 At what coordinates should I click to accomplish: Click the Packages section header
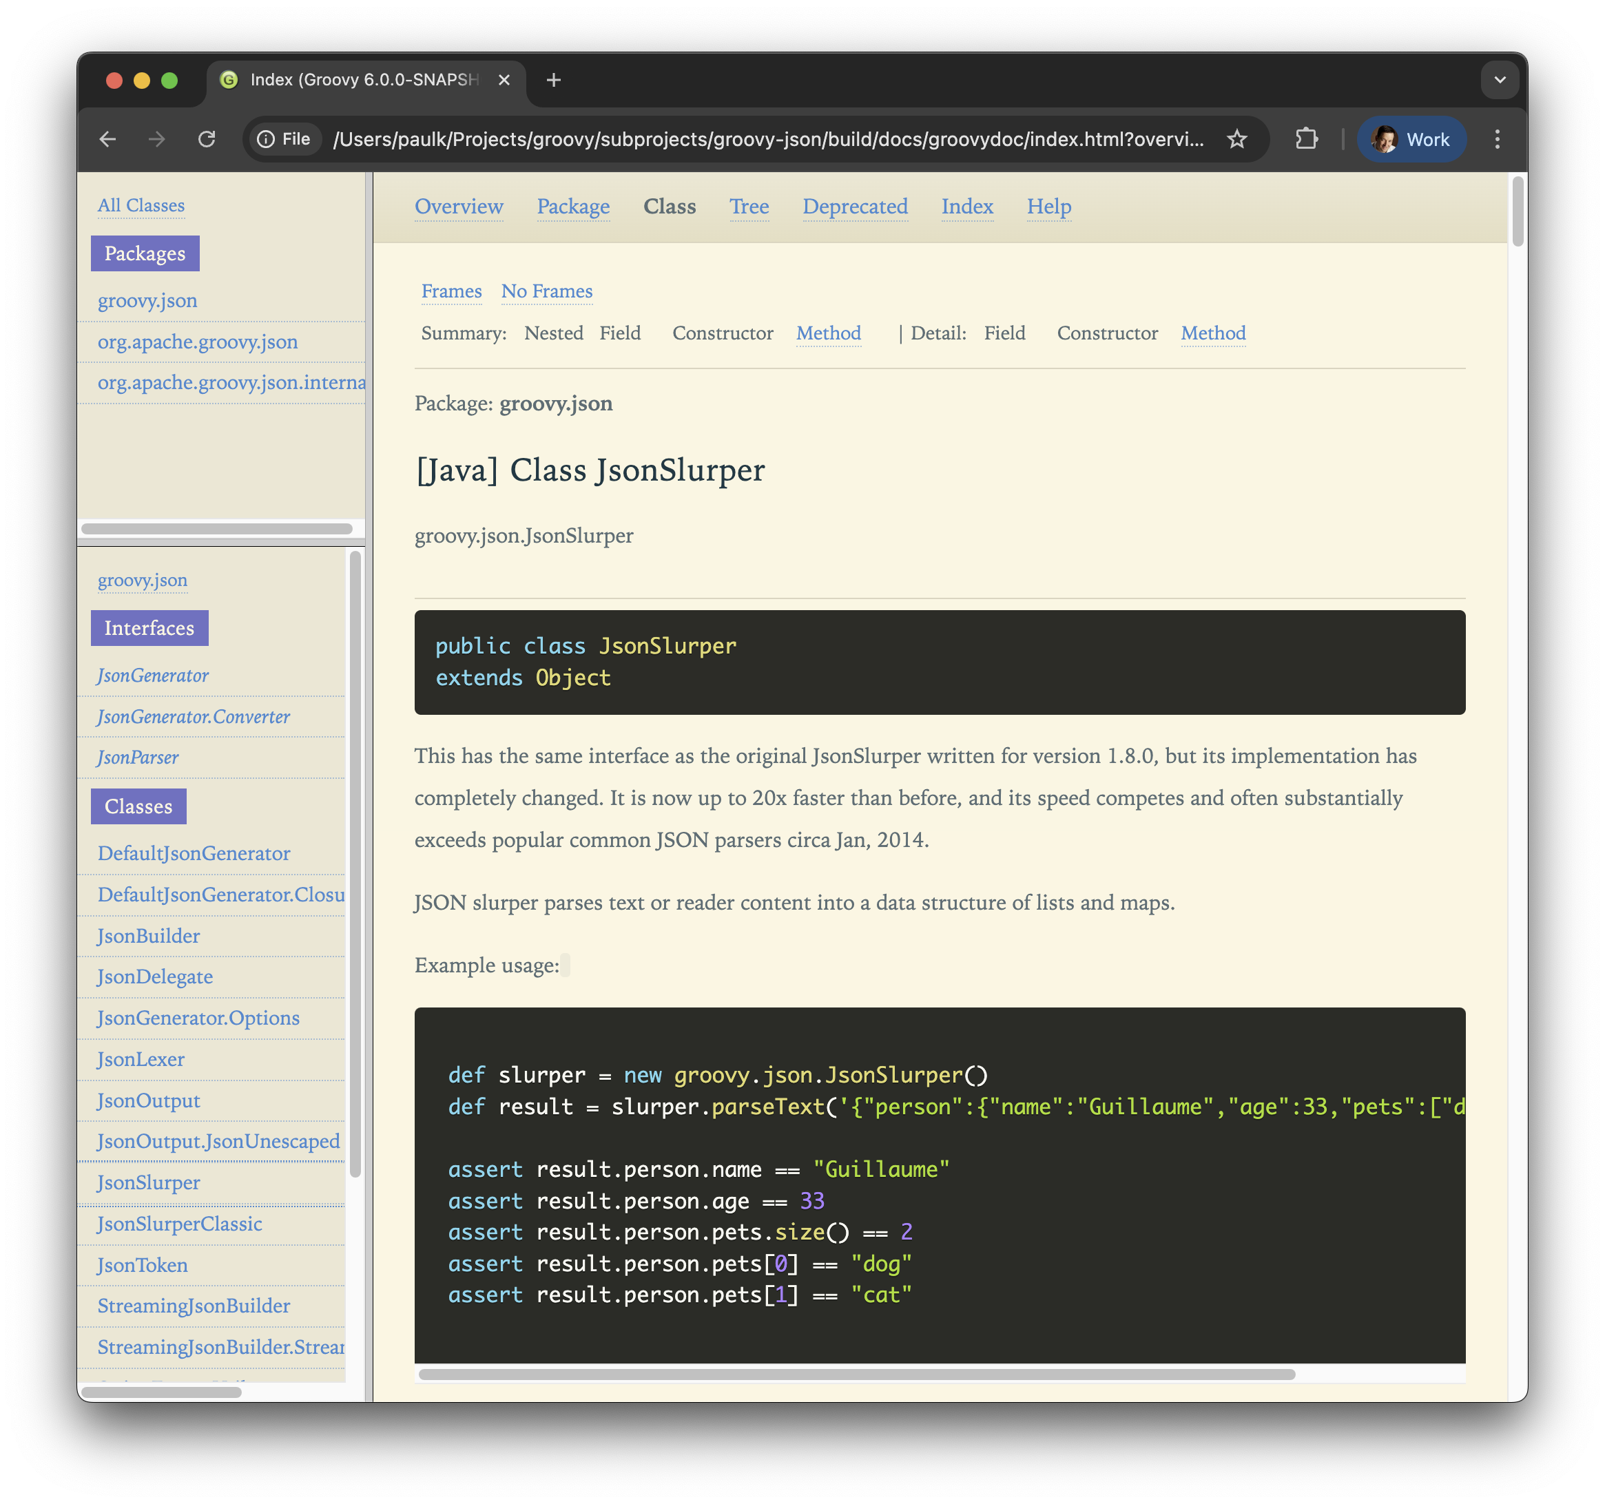point(145,253)
